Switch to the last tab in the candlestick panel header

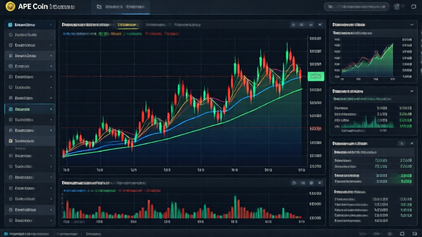coord(187,25)
